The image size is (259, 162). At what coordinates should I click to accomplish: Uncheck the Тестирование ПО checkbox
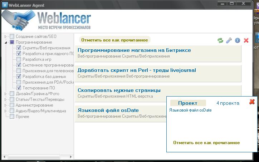tap(19, 88)
